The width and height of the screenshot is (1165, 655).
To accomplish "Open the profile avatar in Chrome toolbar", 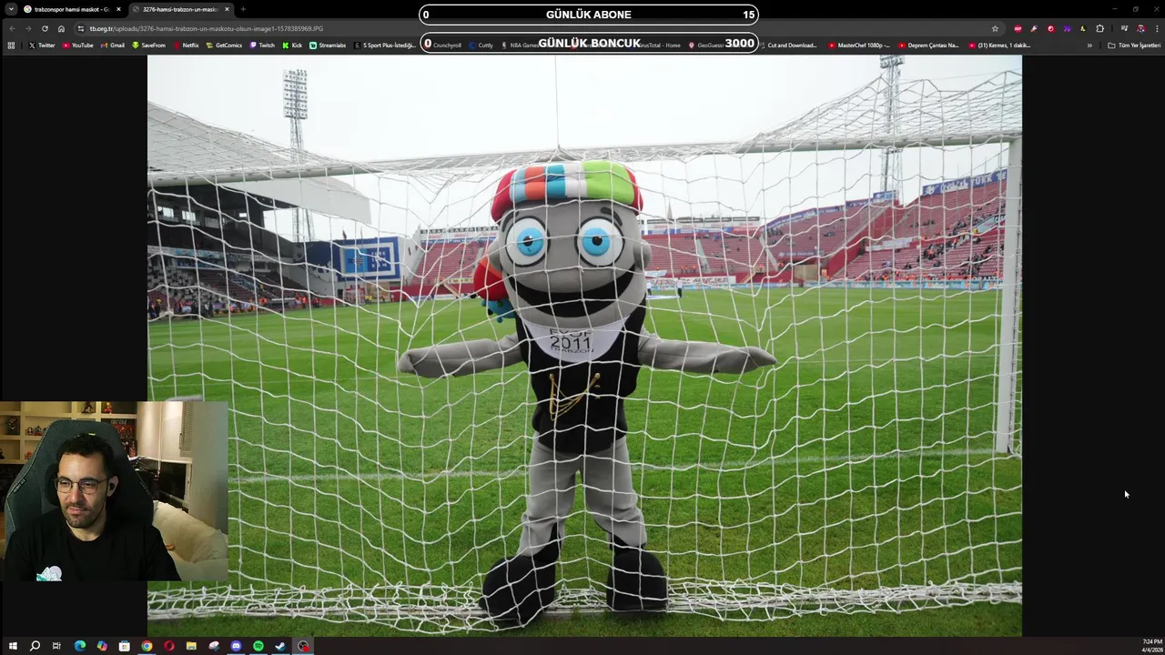I will (1140, 28).
